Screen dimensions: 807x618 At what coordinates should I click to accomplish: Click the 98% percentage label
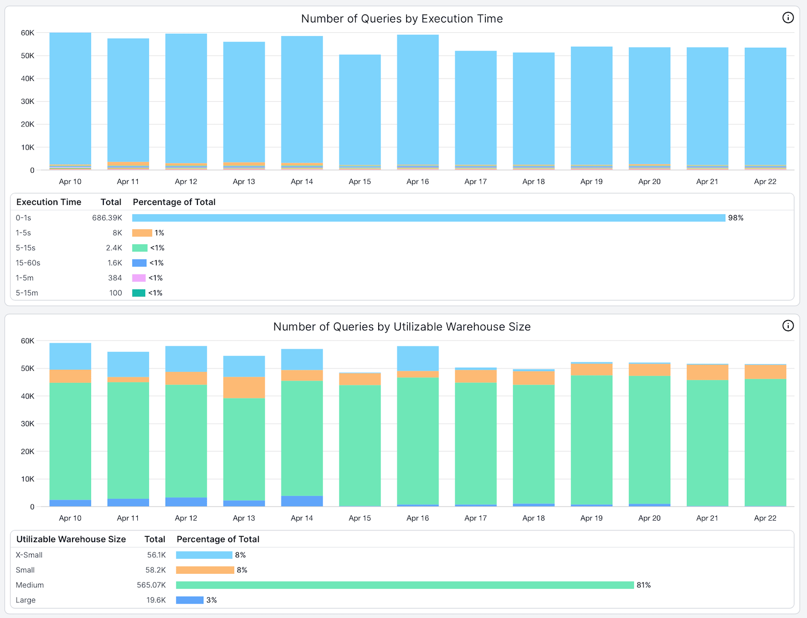(x=735, y=218)
